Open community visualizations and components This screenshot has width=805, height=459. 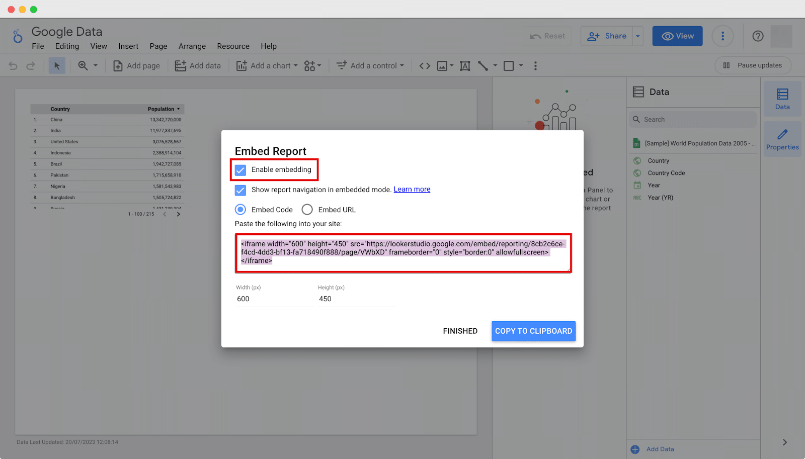[312, 66]
